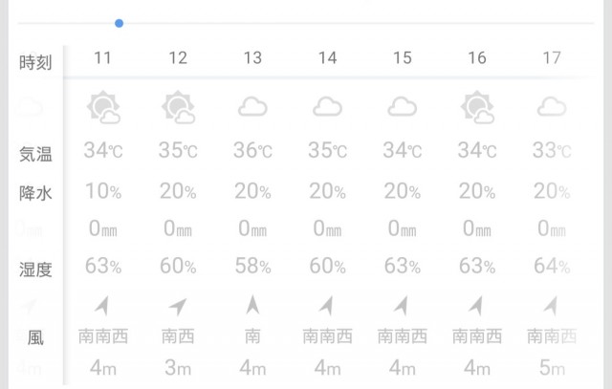Image resolution: width=612 pixels, height=389 pixels.
Task: Click the 36℃ temperature at 13 o'clock
Action: (x=252, y=151)
